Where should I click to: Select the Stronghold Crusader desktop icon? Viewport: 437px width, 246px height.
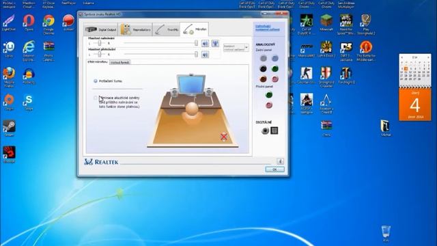(x=326, y=77)
